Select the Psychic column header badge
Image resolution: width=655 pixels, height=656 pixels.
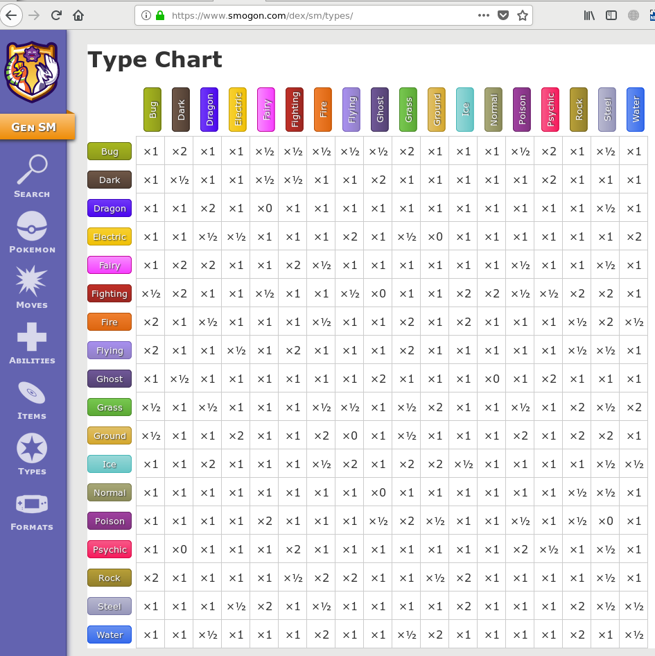(x=550, y=110)
